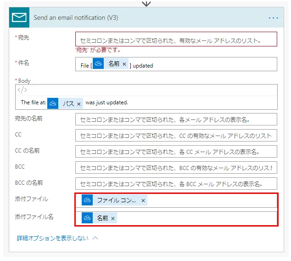Click the Send an email notification title
Viewport: 291px width, 261px height.
76,18
